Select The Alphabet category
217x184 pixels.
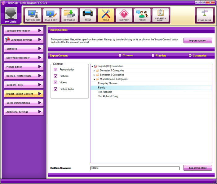pos(105,92)
